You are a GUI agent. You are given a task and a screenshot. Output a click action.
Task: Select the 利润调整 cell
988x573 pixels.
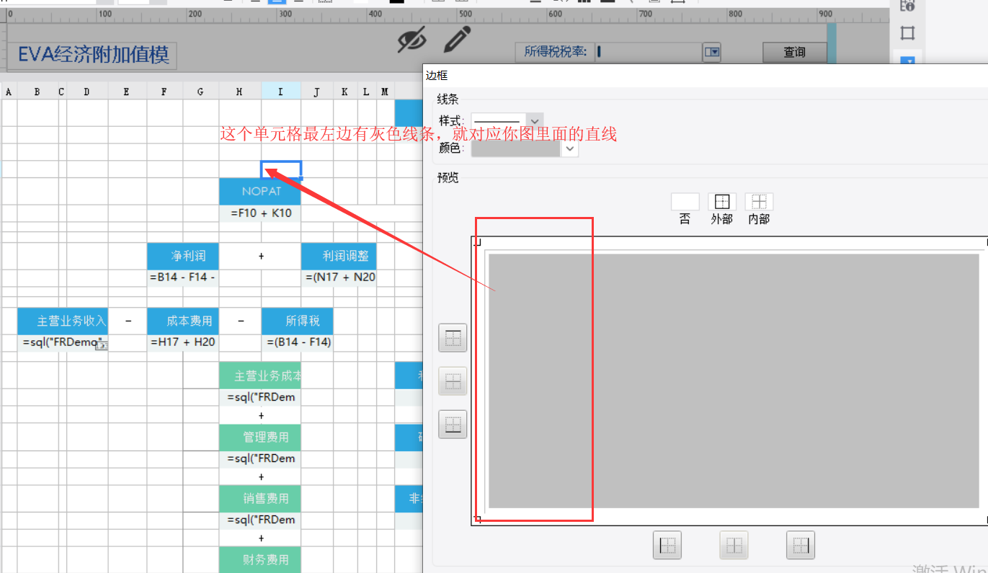click(x=339, y=256)
